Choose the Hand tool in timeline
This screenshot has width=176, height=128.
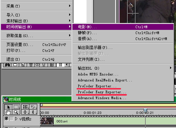click(x=8, y=112)
